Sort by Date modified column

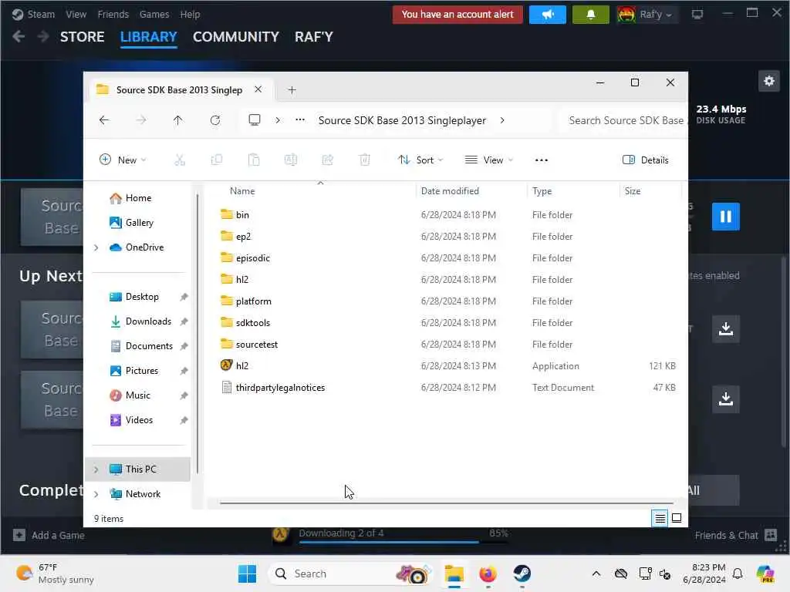coord(450,191)
